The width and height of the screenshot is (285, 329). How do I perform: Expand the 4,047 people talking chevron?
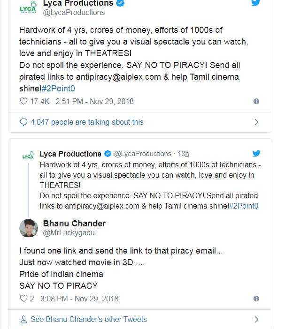tap(256, 122)
